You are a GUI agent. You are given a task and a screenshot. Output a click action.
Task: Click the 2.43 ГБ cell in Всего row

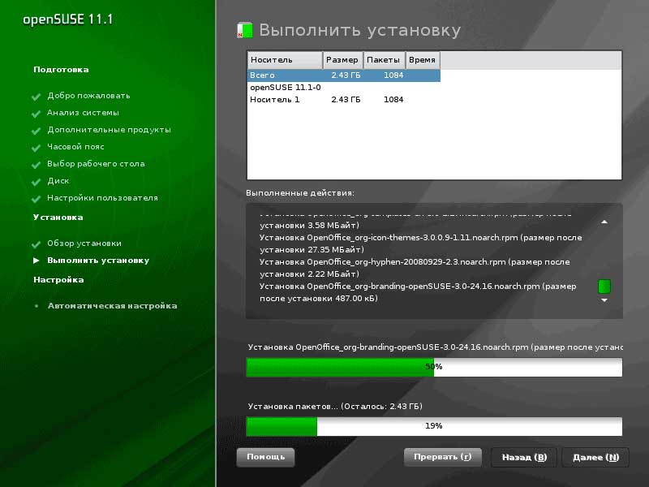pyautogui.click(x=346, y=75)
